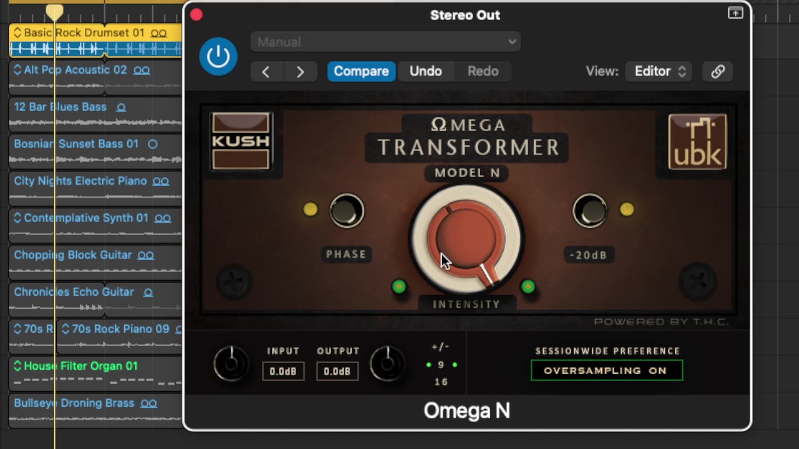799x449 pixels.
Task: Click green LED left of Intensity knob
Action: click(399, 286)
